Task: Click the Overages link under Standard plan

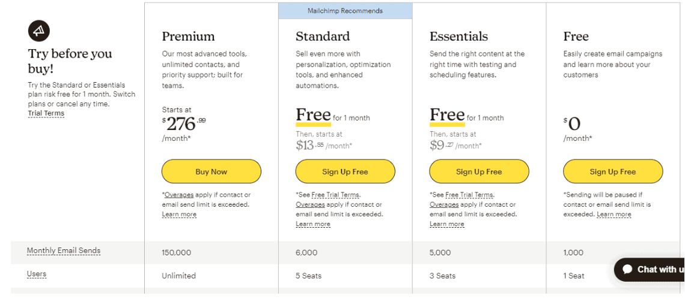Action: [310, 204]
